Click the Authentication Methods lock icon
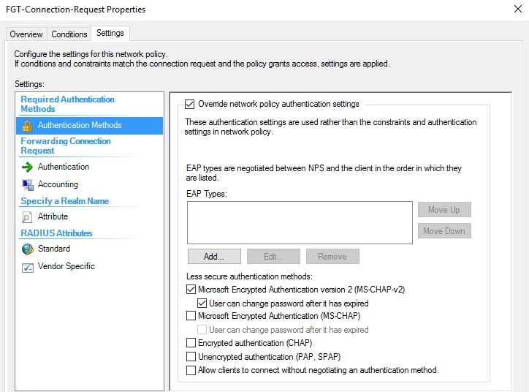529x392 pixels. pos(27,125)
